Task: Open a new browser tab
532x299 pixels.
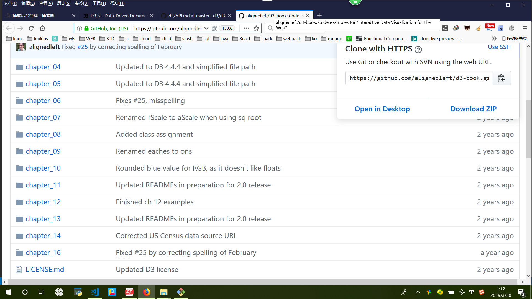Action: [319, 15]
